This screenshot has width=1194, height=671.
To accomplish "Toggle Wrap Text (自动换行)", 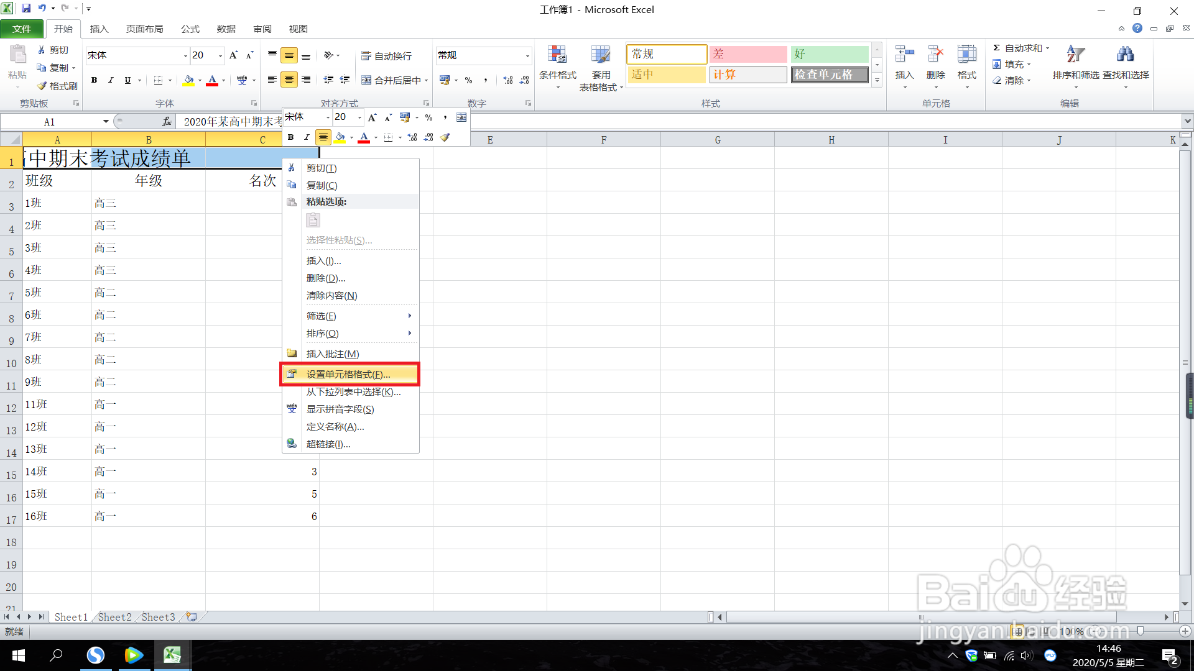I will tap(387, 56).
